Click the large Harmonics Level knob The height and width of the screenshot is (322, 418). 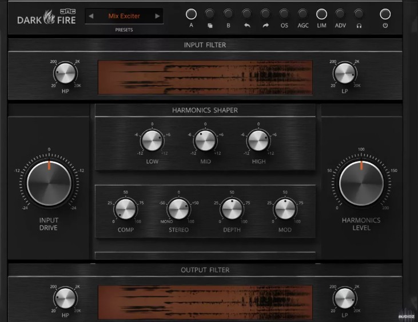click(361, 183)
